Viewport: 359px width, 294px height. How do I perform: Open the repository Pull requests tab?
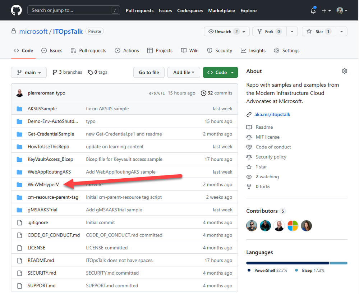tap(88, 51)
